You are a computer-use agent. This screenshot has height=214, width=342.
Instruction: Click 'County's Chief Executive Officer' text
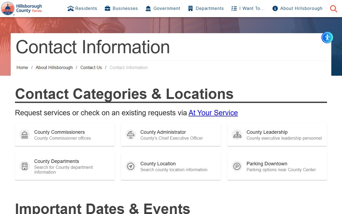(172, 138)
